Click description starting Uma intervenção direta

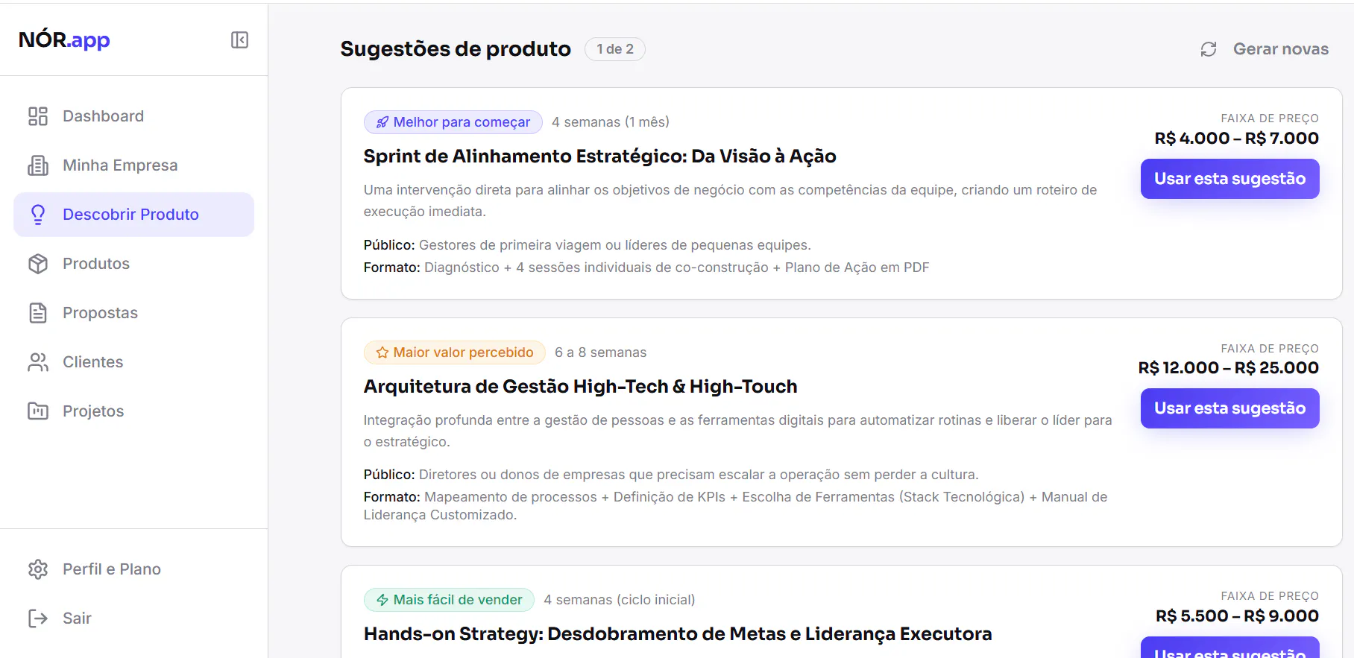731,200
